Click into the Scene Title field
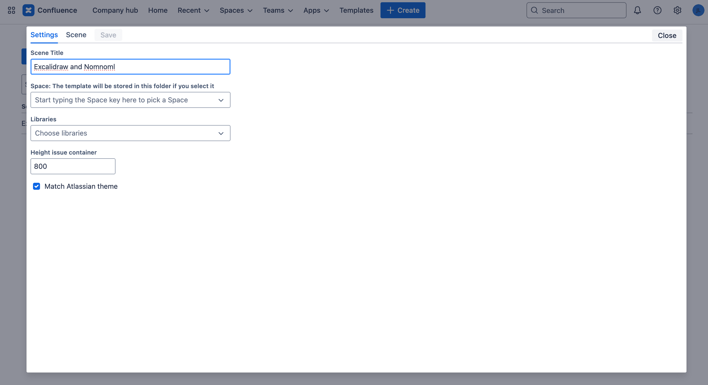Image resolution: width=708 pixels, height=385 pixels. (x=130, y=67)
